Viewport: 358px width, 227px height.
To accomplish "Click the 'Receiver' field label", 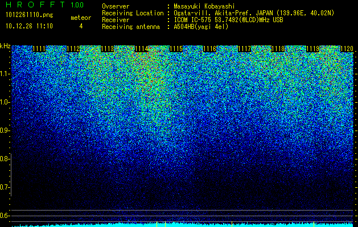I will click(116, 20).
